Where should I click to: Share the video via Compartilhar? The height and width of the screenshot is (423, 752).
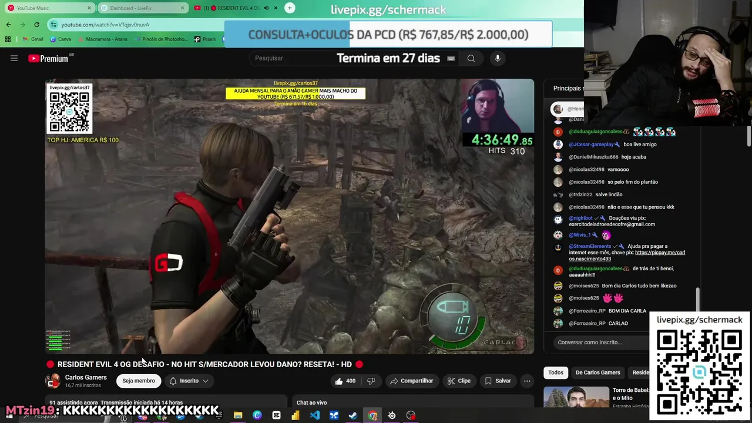pyautogui.click(x=411, y=381)
